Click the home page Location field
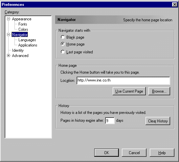 pyautogui.click(x=123, y=81)
